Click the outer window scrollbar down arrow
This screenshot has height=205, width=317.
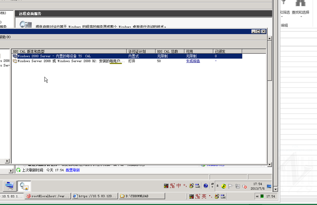270,164
